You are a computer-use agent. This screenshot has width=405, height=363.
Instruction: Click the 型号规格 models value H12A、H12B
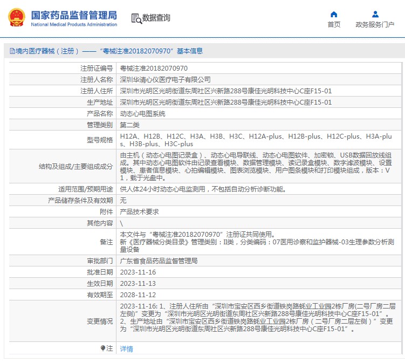pyautogui.click(x=256, y=140)
